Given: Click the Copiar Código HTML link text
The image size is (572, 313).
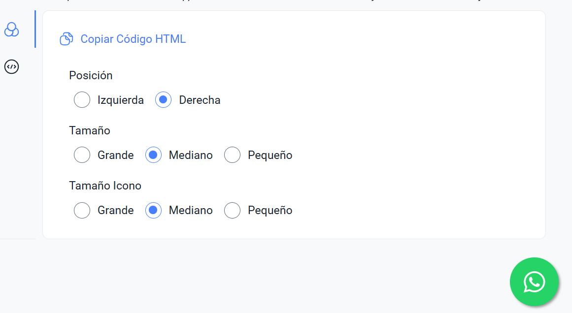Looking at the screenshot, I should (x=133, y=39).
